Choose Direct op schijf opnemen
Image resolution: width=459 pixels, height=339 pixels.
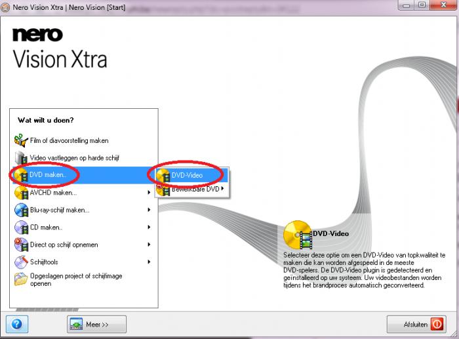point(84,245)
